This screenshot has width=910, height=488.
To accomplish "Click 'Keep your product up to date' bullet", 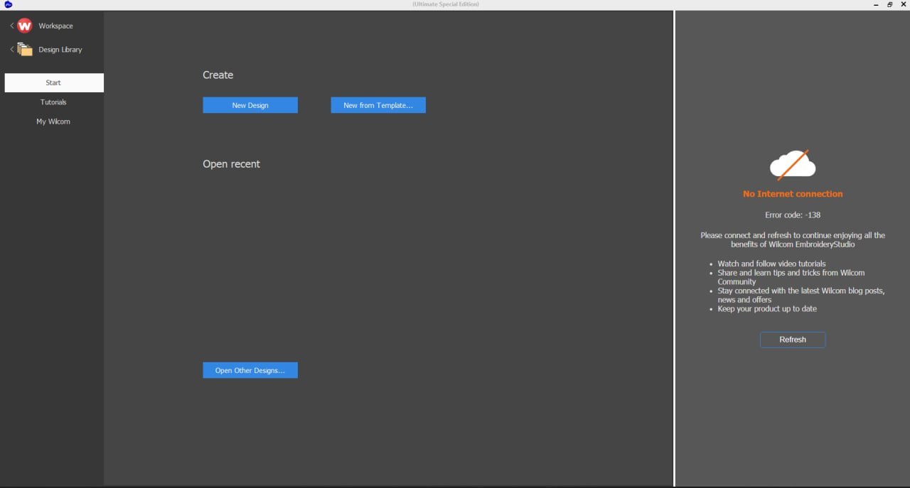I will (x=767, y=309).
